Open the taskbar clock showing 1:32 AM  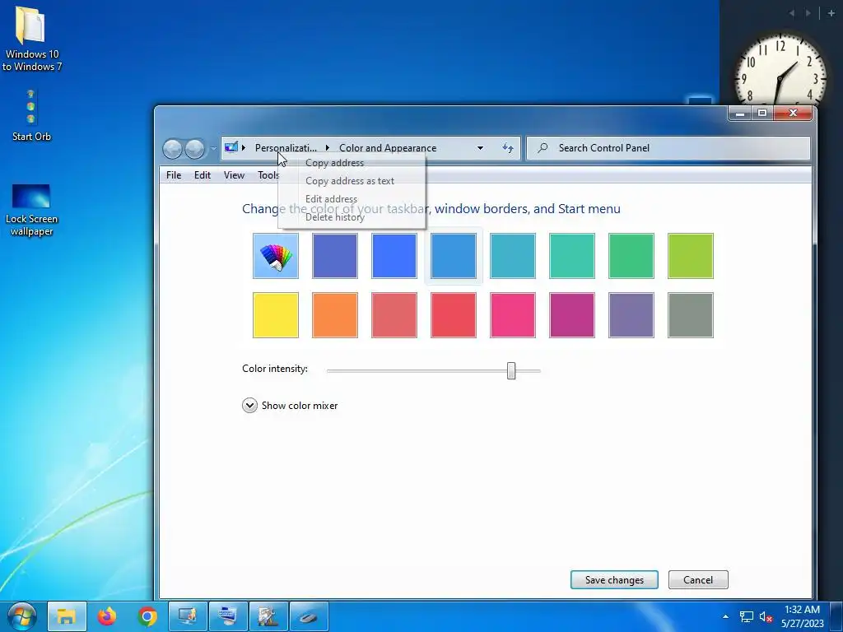(x=802, y=616)
